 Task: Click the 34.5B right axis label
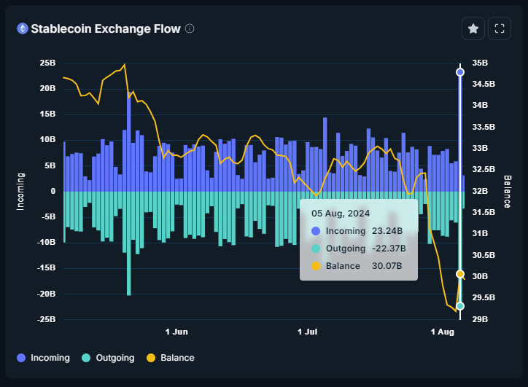484,84
